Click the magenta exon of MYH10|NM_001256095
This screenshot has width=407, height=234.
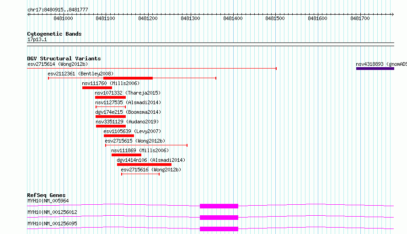point(219,229)
